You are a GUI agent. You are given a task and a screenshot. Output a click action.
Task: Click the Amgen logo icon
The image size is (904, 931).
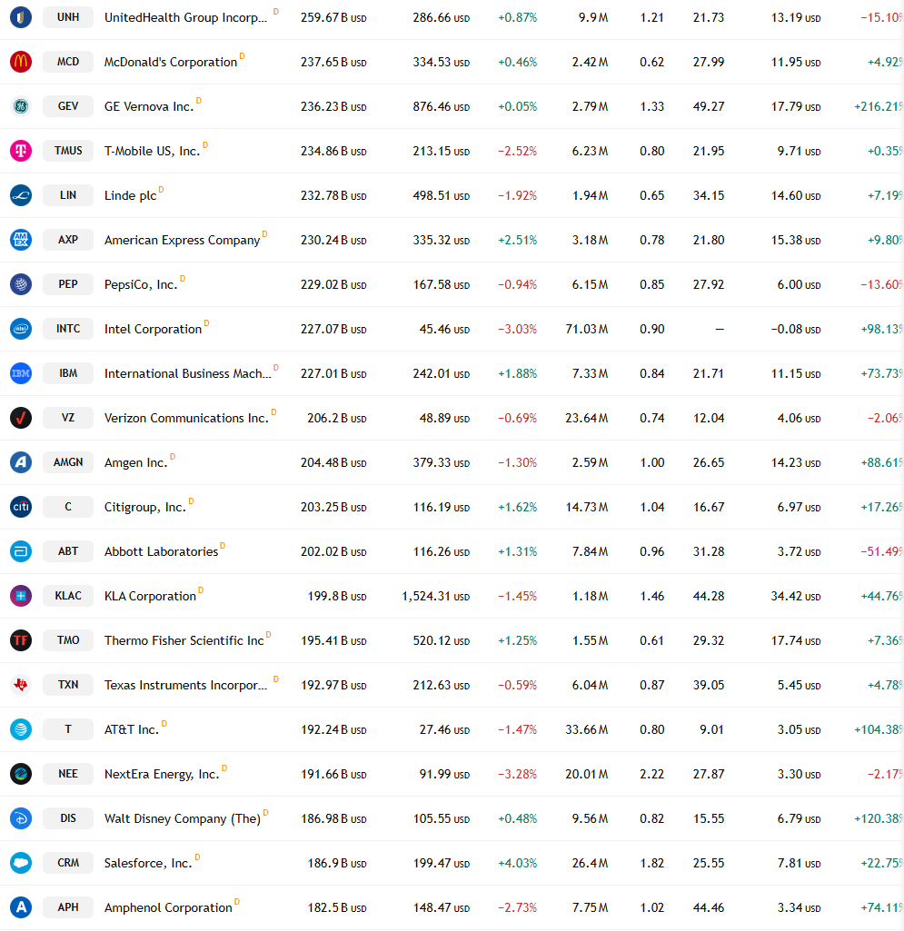[21, 462]
